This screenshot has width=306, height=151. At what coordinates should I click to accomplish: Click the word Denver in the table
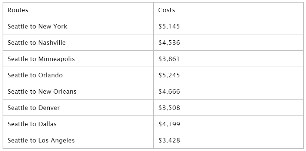(x=49, y=108)
